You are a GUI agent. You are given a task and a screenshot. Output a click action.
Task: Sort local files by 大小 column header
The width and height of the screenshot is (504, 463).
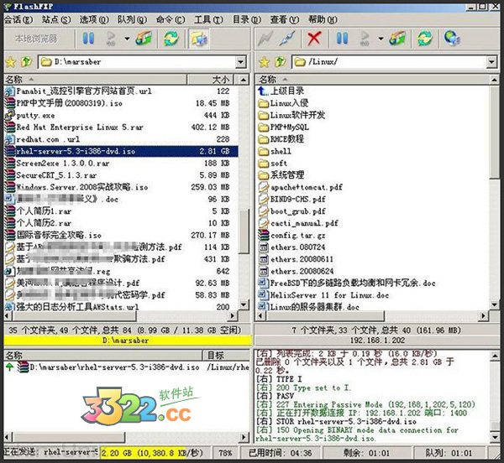point(220,79)
